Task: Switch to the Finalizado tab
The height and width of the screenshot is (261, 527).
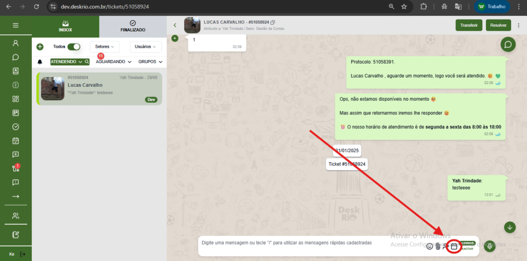Action: click(133, 26)
